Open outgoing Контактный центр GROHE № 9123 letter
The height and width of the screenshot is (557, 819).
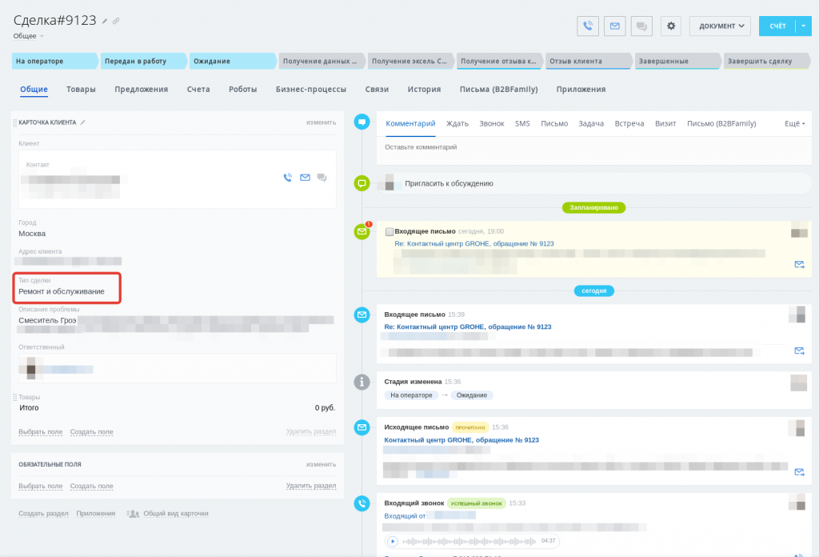461,440
